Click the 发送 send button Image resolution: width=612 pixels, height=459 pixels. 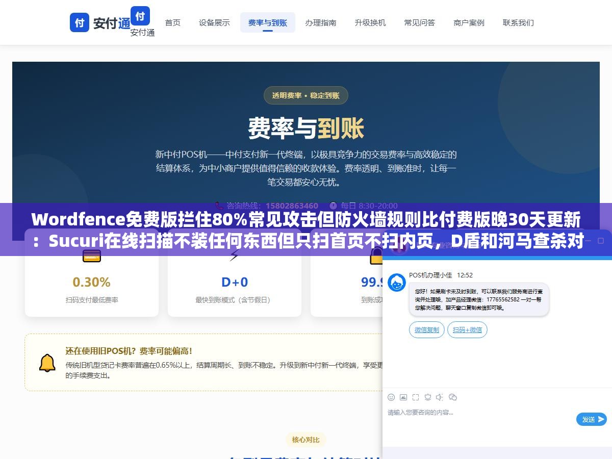pyautogui.click(x=592, y=419)
